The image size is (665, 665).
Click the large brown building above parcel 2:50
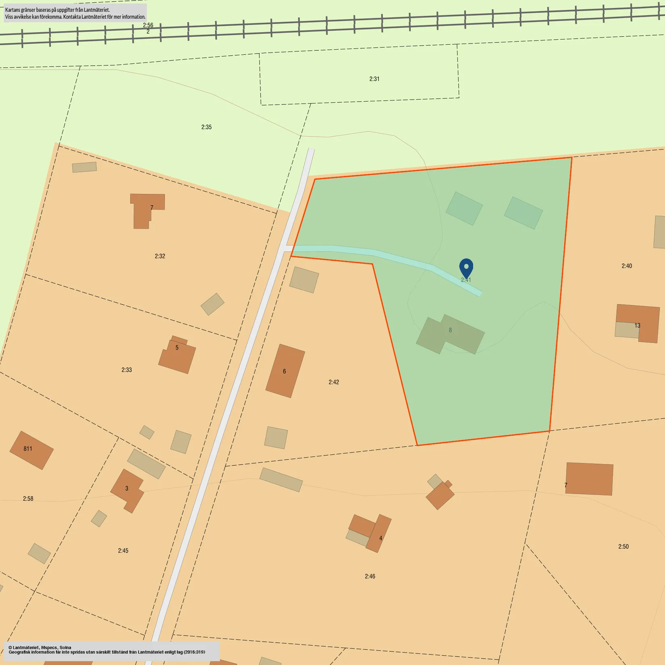589,479
